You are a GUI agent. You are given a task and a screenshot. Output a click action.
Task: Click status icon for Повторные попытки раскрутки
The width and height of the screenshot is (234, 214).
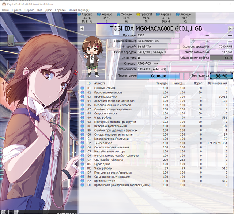coord(82,122)
